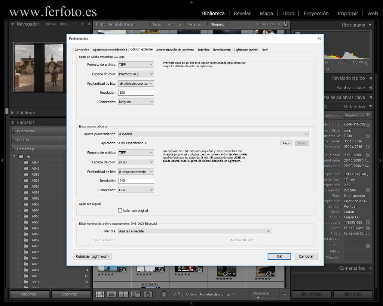Click the icon beside file name D540-116.CR2
The image size is (383, 306).
pos(368,125)
